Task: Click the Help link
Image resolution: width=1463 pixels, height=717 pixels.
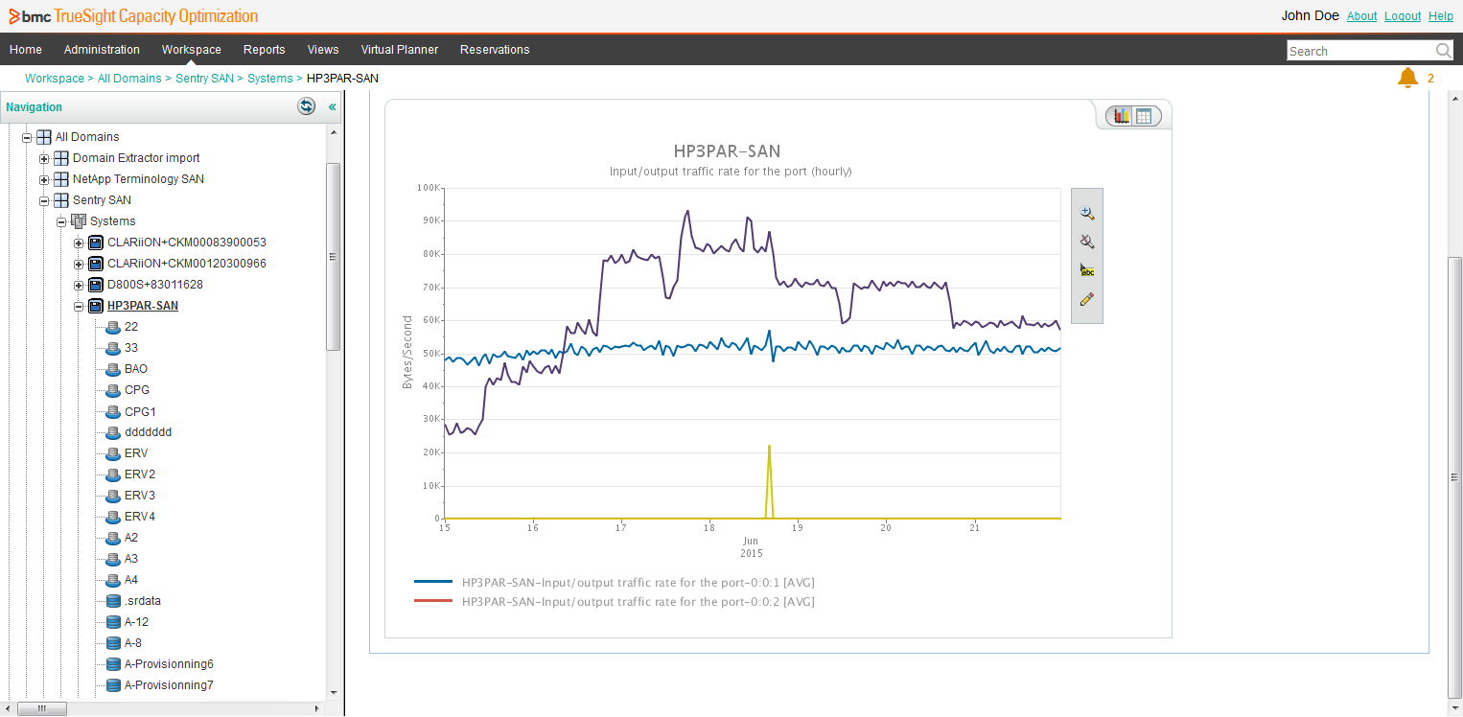Action: (1441, 16)
